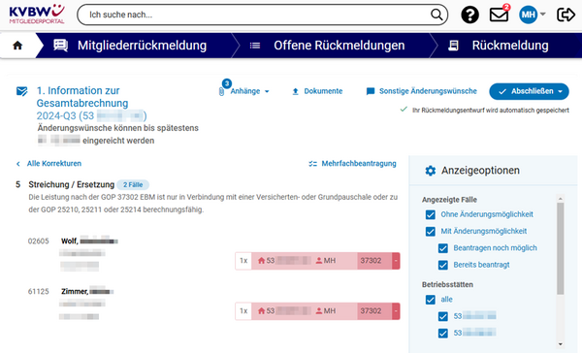Uncheck Beantragen noch möglich

(x=443, y=248)
